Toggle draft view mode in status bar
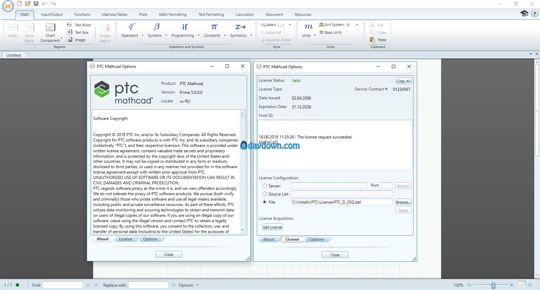 point(530,285)
